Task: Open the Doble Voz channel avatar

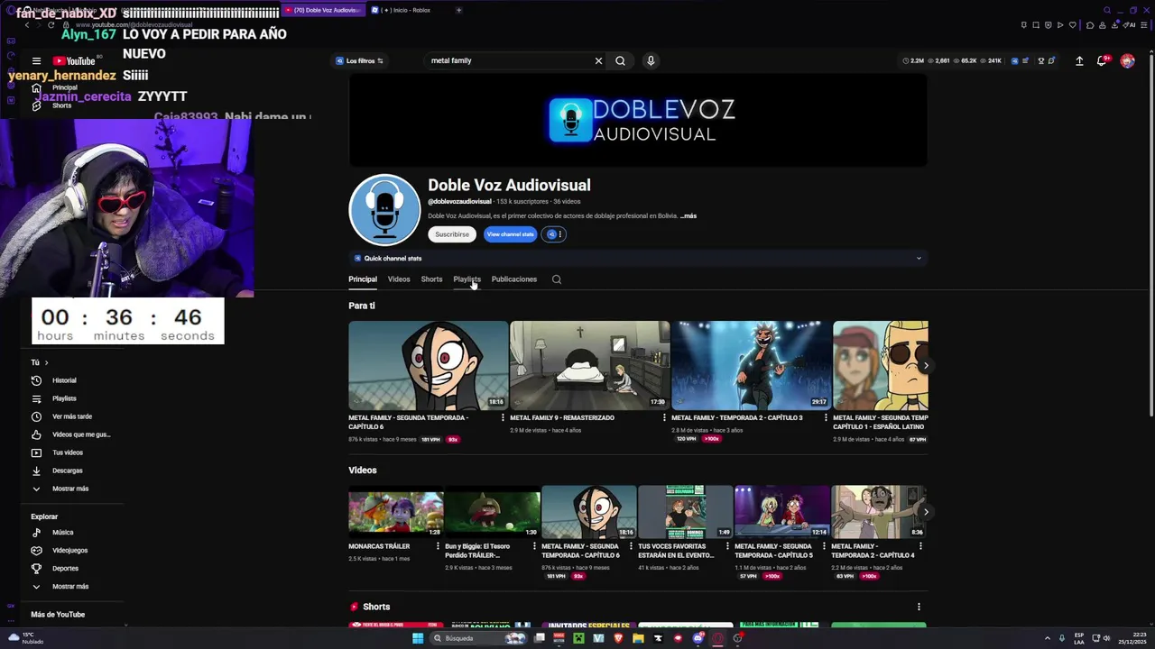Action: click(384, 209)
